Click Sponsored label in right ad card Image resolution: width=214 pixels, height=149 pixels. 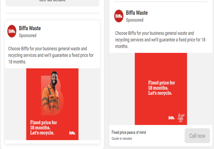click(x=134, y=20)
